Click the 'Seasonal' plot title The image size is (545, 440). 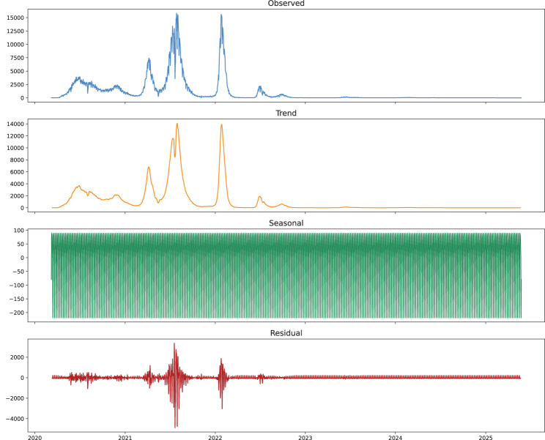coord(286,223)
